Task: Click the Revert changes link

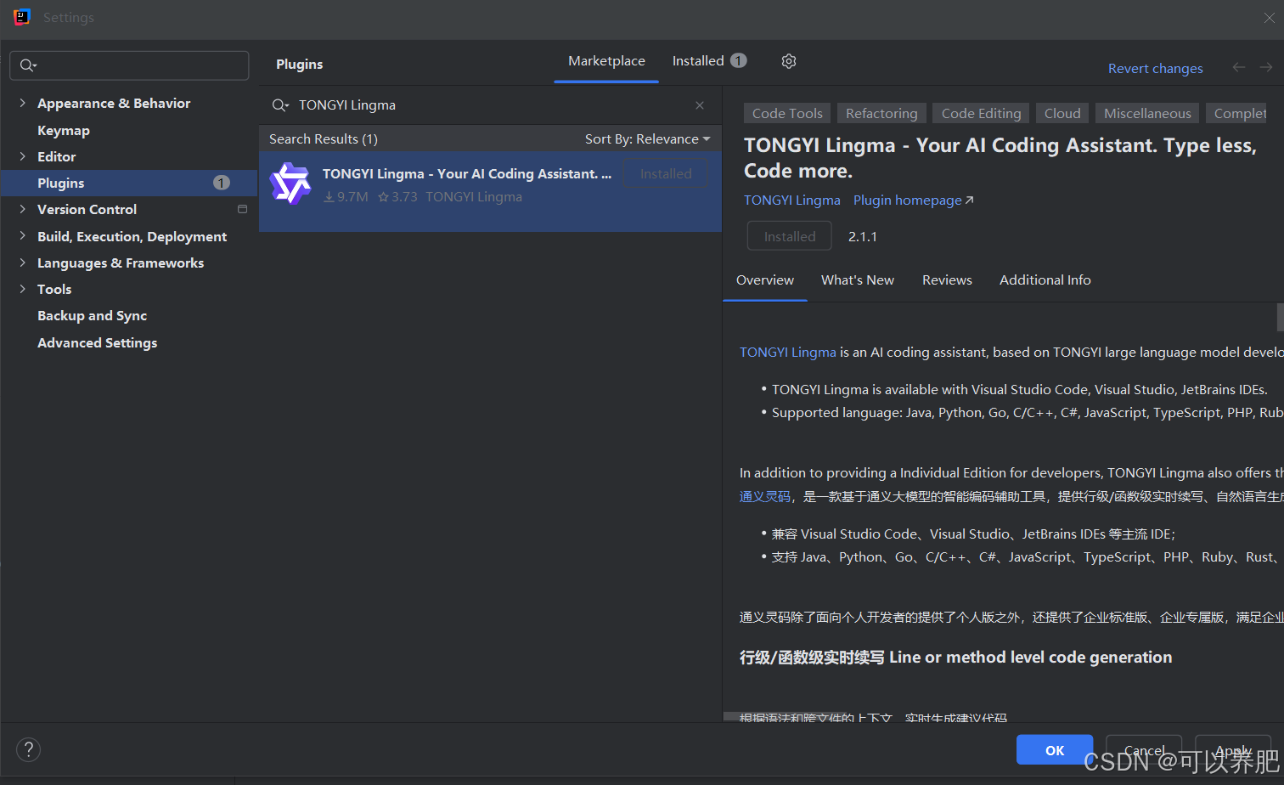Action: [x=1156, y=68]
